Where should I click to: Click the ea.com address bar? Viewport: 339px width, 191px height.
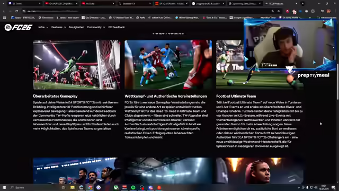click(147, 11)
